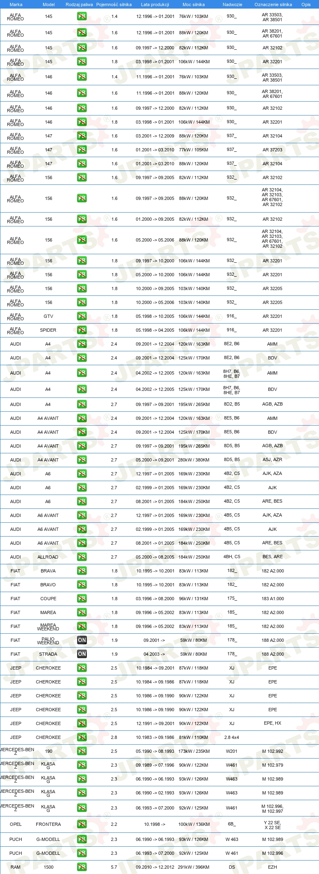Select the production years cell '09.2010 -> 12.2012'
The image size is (319, 874).
(x=155, y=867)
